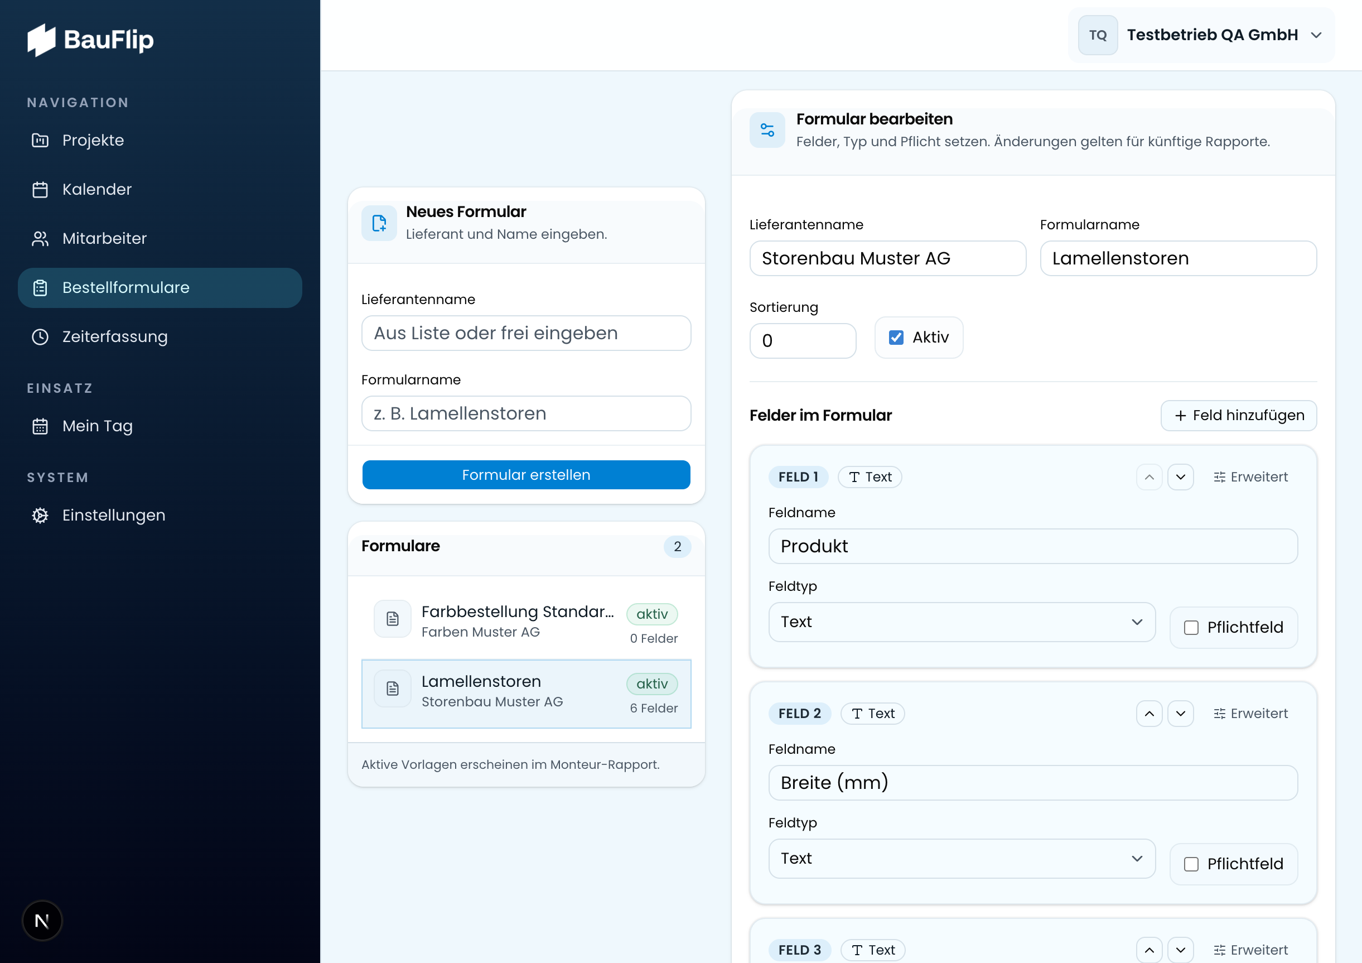Viewport: 1362px width, 963px height.
Task: Focus the Sortierung number field
Action: click(x=803, y=340)
